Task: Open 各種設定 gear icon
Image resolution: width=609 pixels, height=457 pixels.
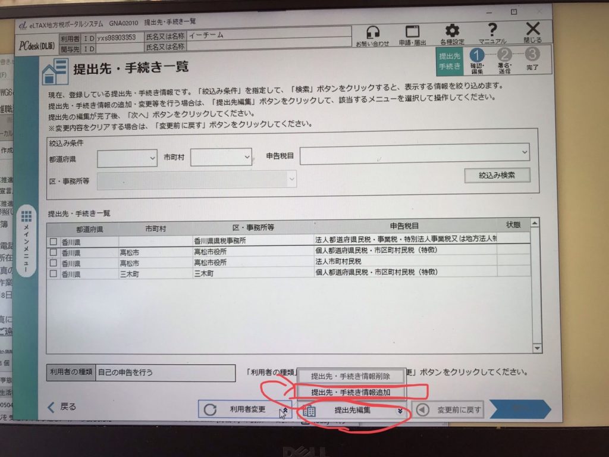Action: (452, 35)
